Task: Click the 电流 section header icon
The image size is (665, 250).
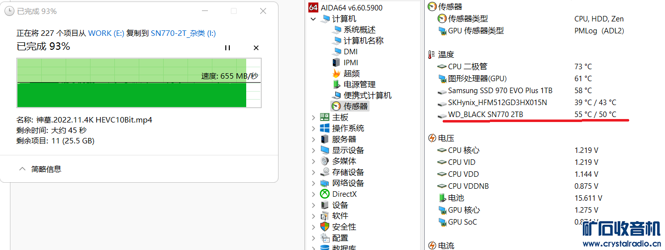Action: [x=432, y=246]
